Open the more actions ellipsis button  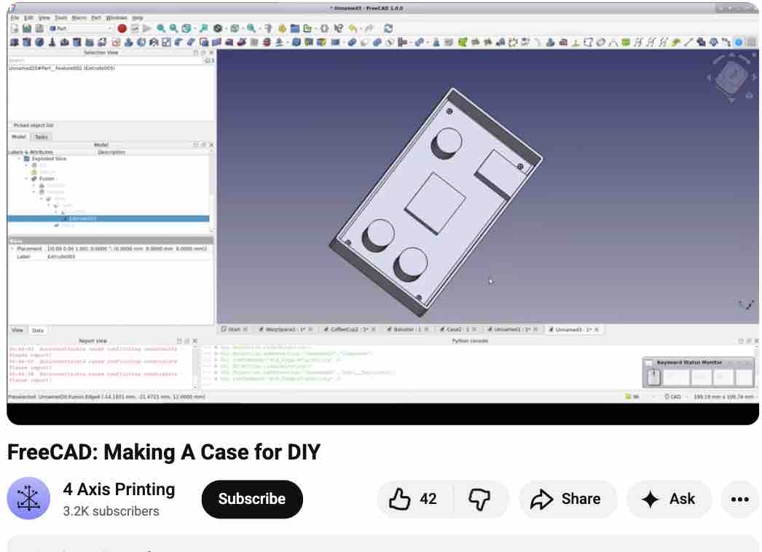739,499
